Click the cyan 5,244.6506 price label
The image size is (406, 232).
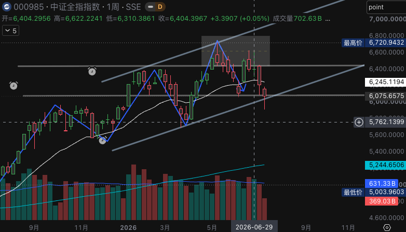pos(386,165)
